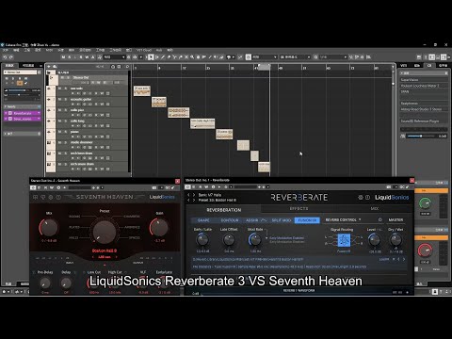Switch to the EFFECTS tab in Reverberate
Viewport: 452px width, 339px height.
[x=299, y=208]
